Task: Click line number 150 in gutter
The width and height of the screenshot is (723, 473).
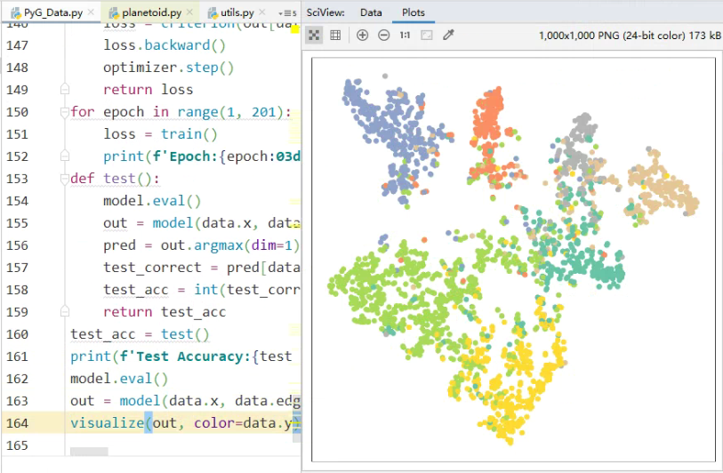Action: pos(17,111)
